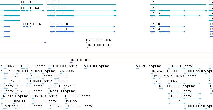Select the FGH104C09.5prime EST label
Screen dimensions: 213x110
coord(63,66)
